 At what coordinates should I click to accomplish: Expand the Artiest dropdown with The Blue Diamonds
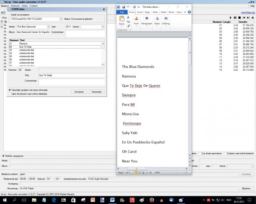coord(48,27)
